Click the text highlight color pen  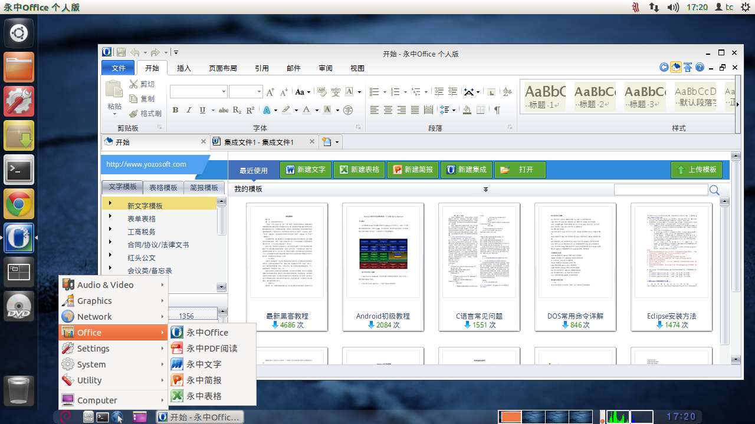285,110
